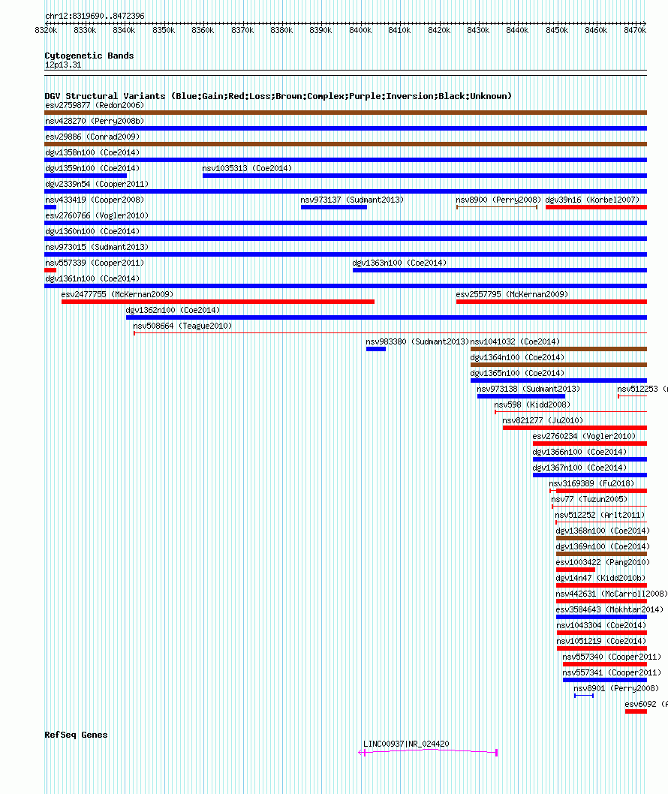The height and width of the screenshot is (794, 668).
Task: Select the 12p13.31 cytogenetic band label
Action: click(x=63, y=65)
